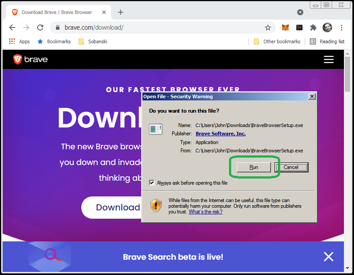Open the Bookmarks starred item
This screenshot has height=275, width=354.
[54, 41]
